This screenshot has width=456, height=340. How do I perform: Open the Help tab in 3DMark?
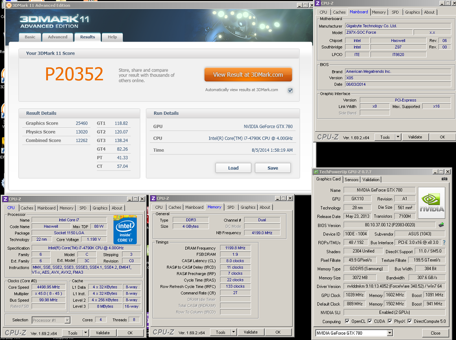(x=112, y=37)
